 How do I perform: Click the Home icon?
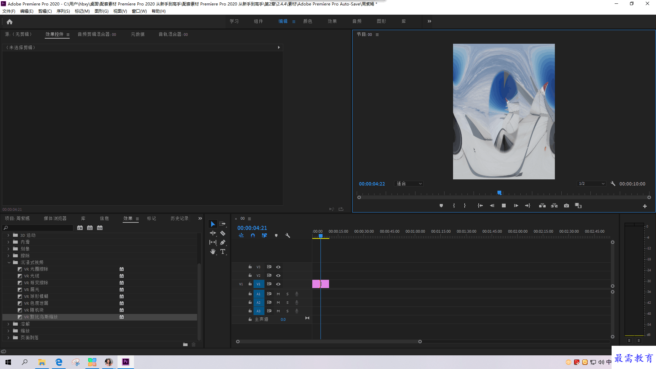pyautogui.click(x=10, y=22)
